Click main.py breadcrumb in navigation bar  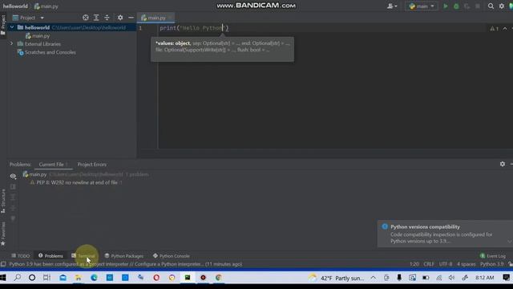click(46, 6)
